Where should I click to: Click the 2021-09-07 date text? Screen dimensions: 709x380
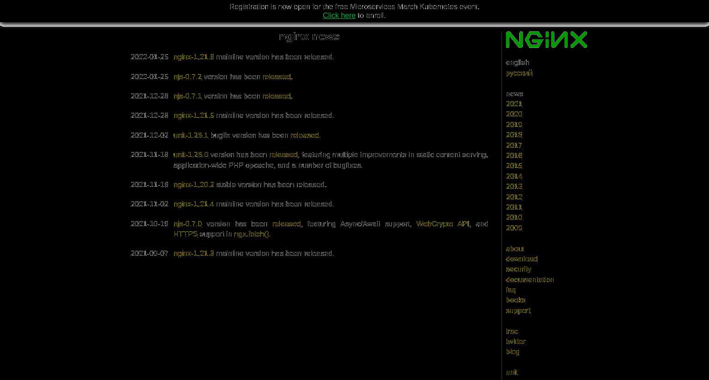point(150,253)
